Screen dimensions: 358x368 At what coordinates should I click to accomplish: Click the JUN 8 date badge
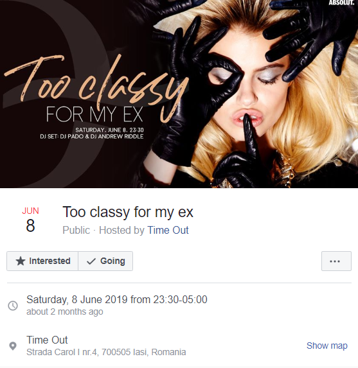[31, 220]
